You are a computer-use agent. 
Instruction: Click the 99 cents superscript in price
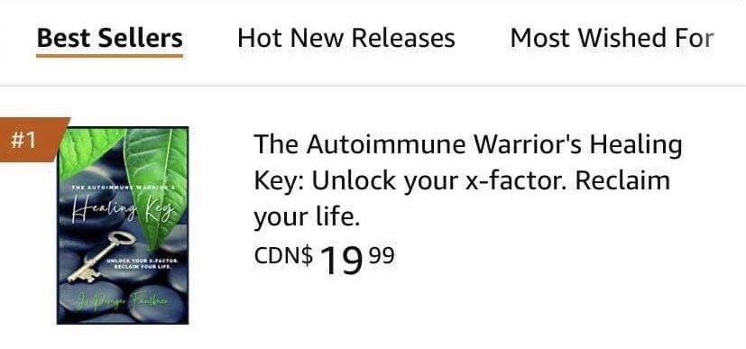(382, 255)
